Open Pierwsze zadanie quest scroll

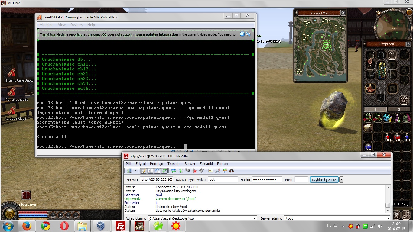(12, 92)
